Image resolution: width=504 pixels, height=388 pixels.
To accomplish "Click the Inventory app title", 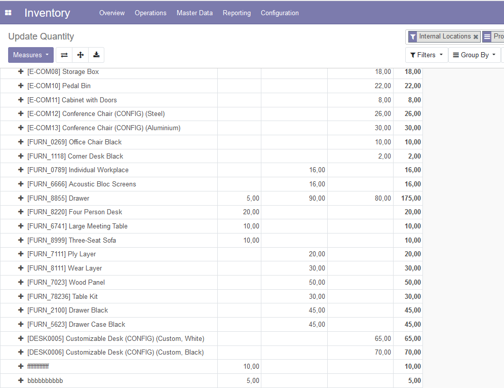I will click(47, 13).
